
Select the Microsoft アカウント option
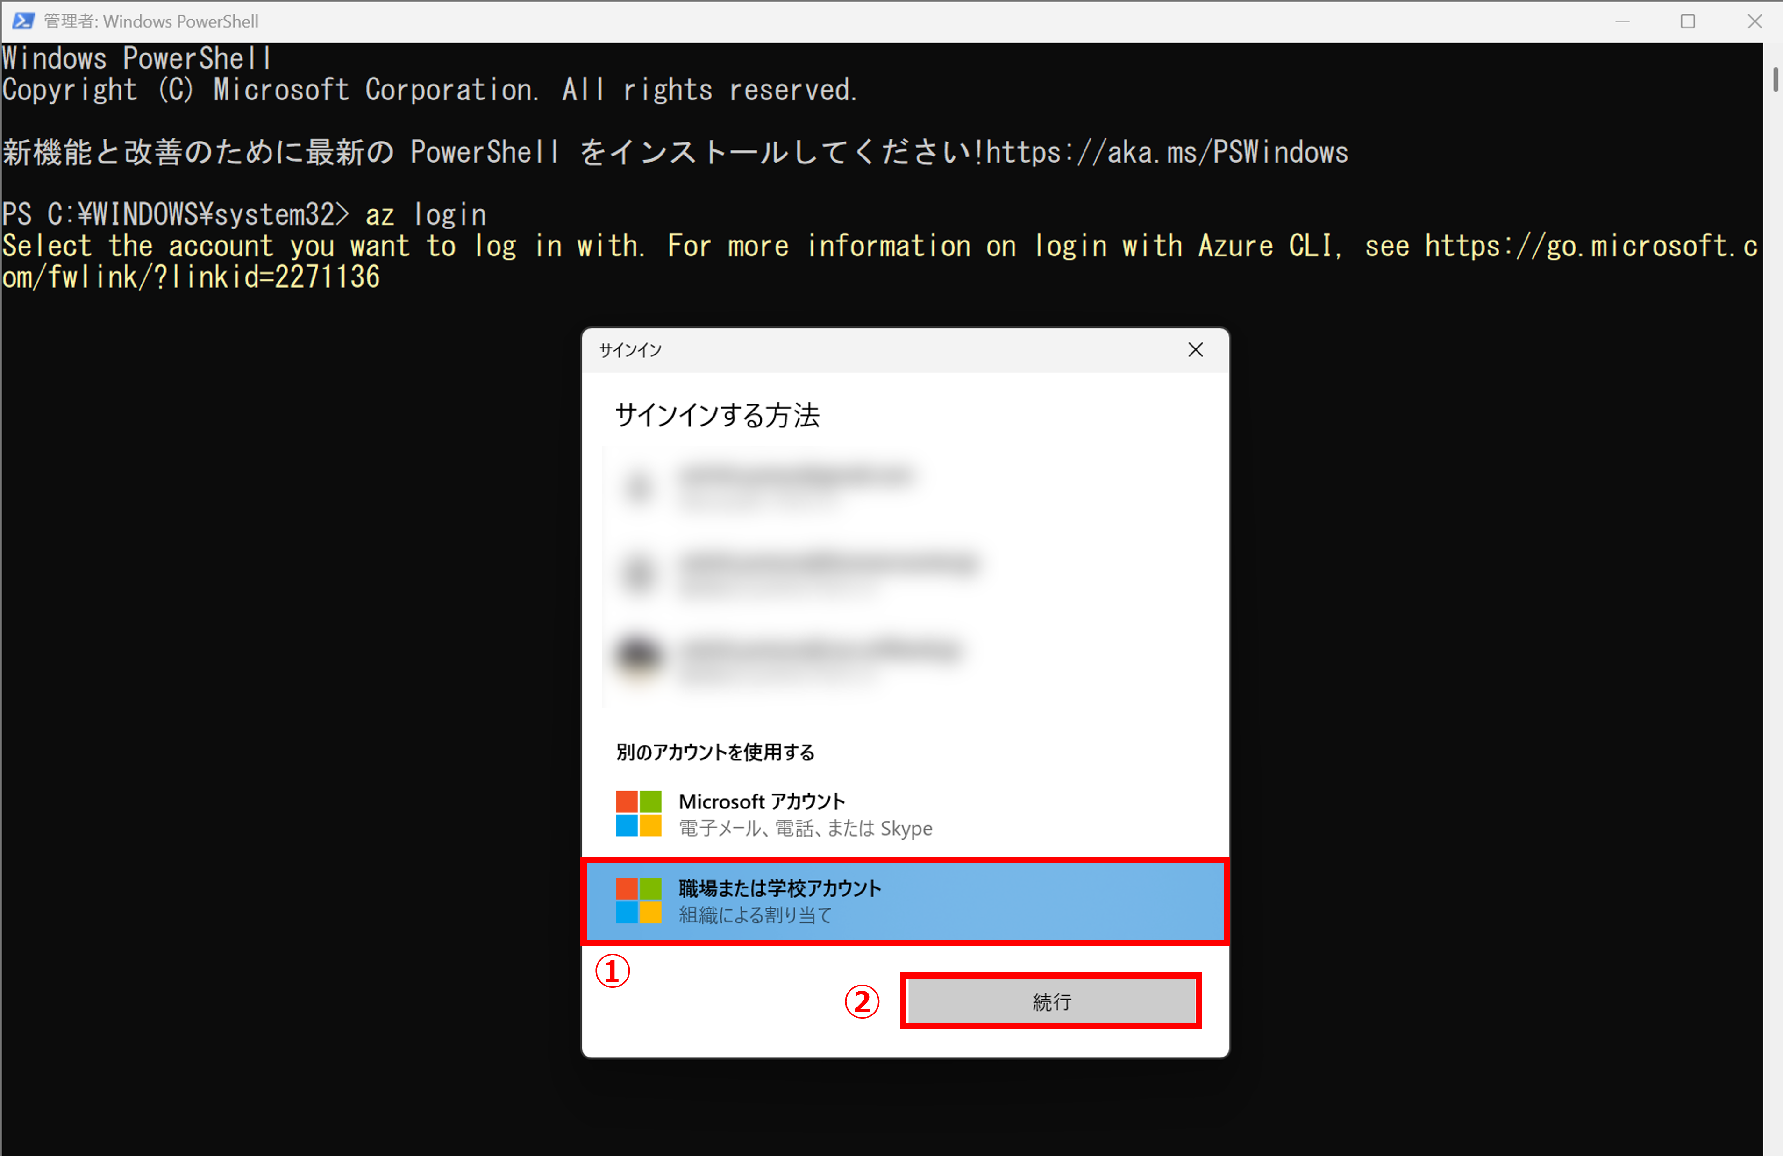(x=905, y=814)
